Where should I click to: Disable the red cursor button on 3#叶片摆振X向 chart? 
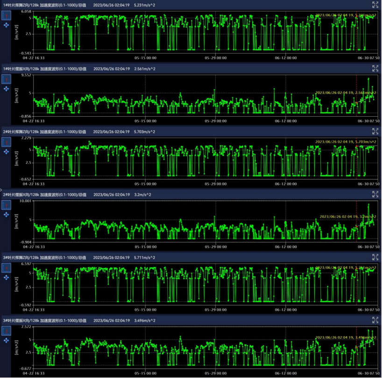[7, 330]
